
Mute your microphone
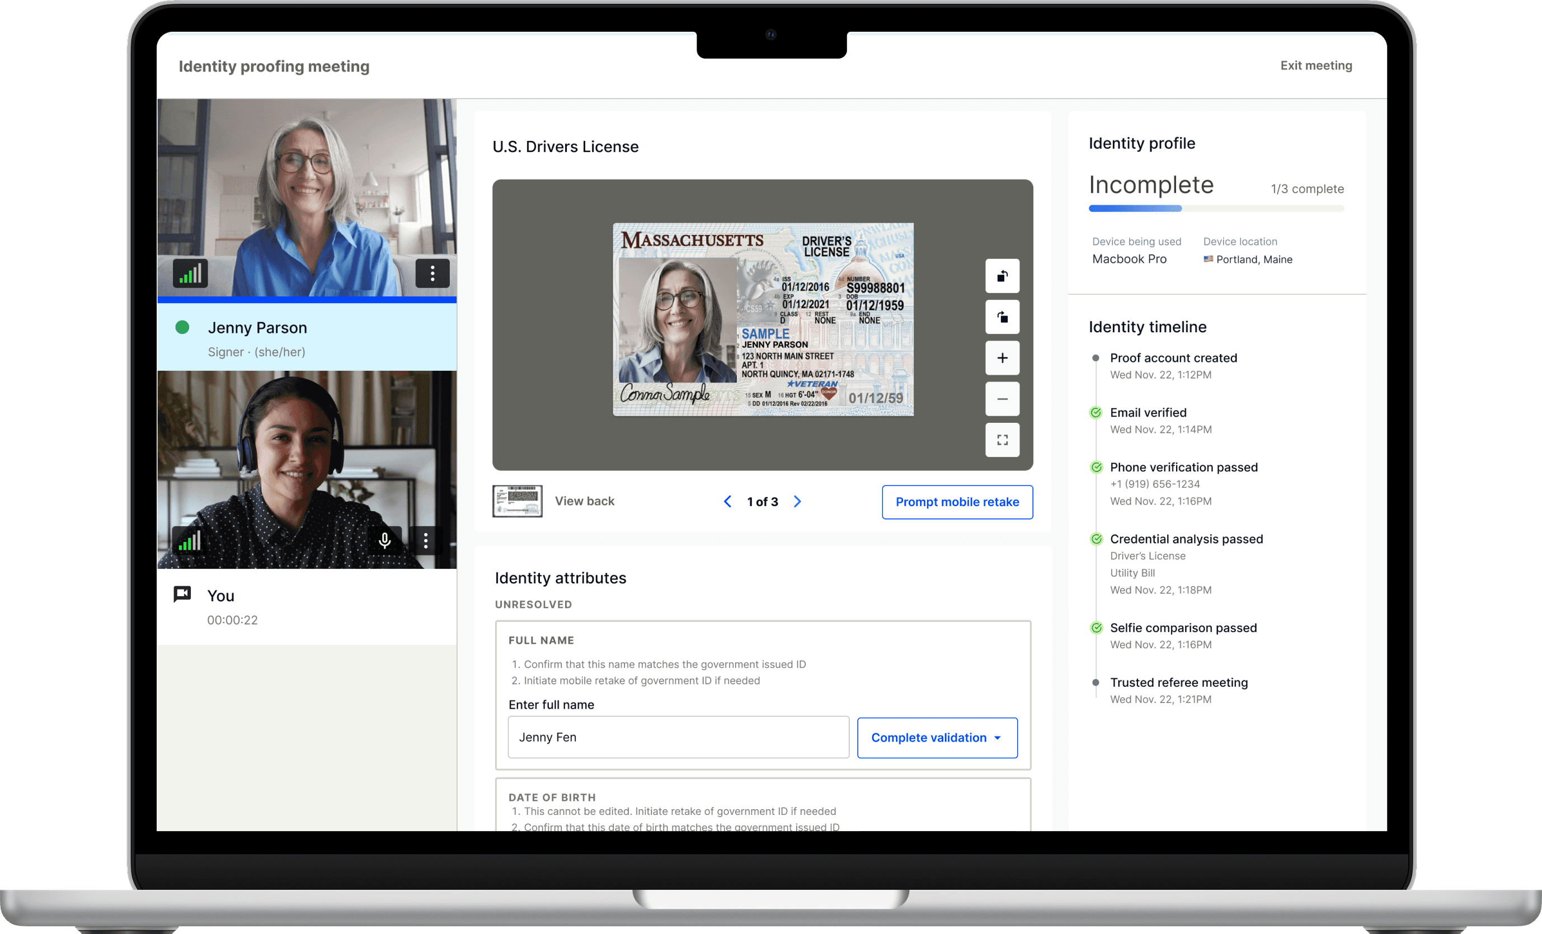[385, 540]
